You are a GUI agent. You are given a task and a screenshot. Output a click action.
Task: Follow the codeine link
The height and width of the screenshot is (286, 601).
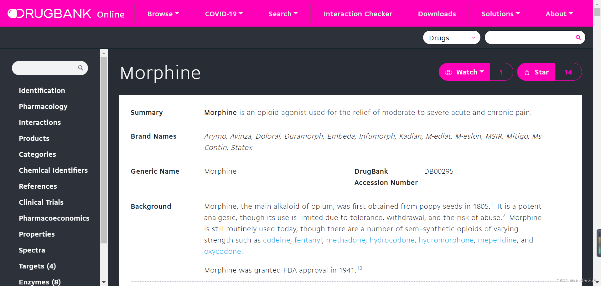[x=277, y=240]
